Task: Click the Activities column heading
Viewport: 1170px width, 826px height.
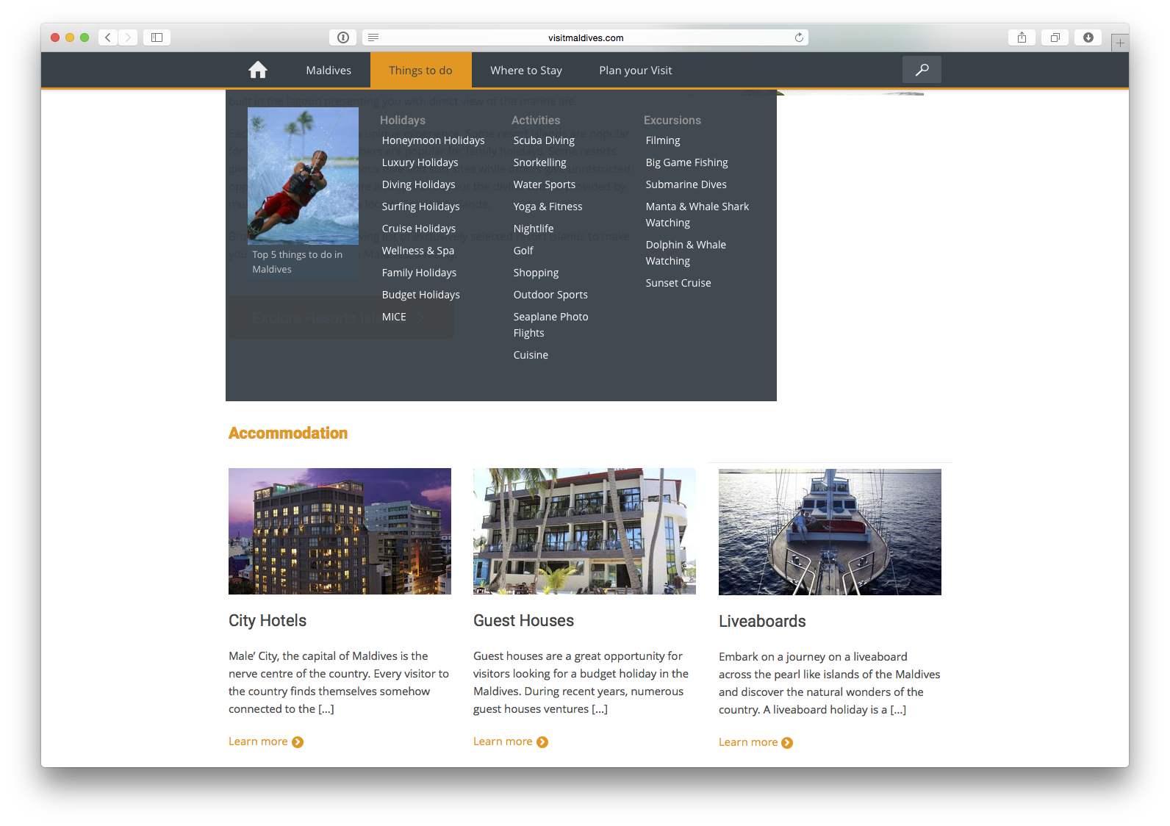Action: tap(536, 120)
